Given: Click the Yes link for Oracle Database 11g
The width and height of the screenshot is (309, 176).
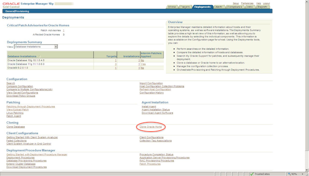Looking at the screenshot, I should click(x=143, y=64).
